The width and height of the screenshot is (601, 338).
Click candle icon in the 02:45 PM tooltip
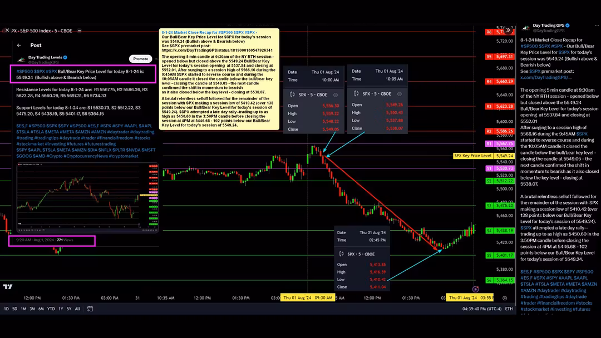pos(341,254)
